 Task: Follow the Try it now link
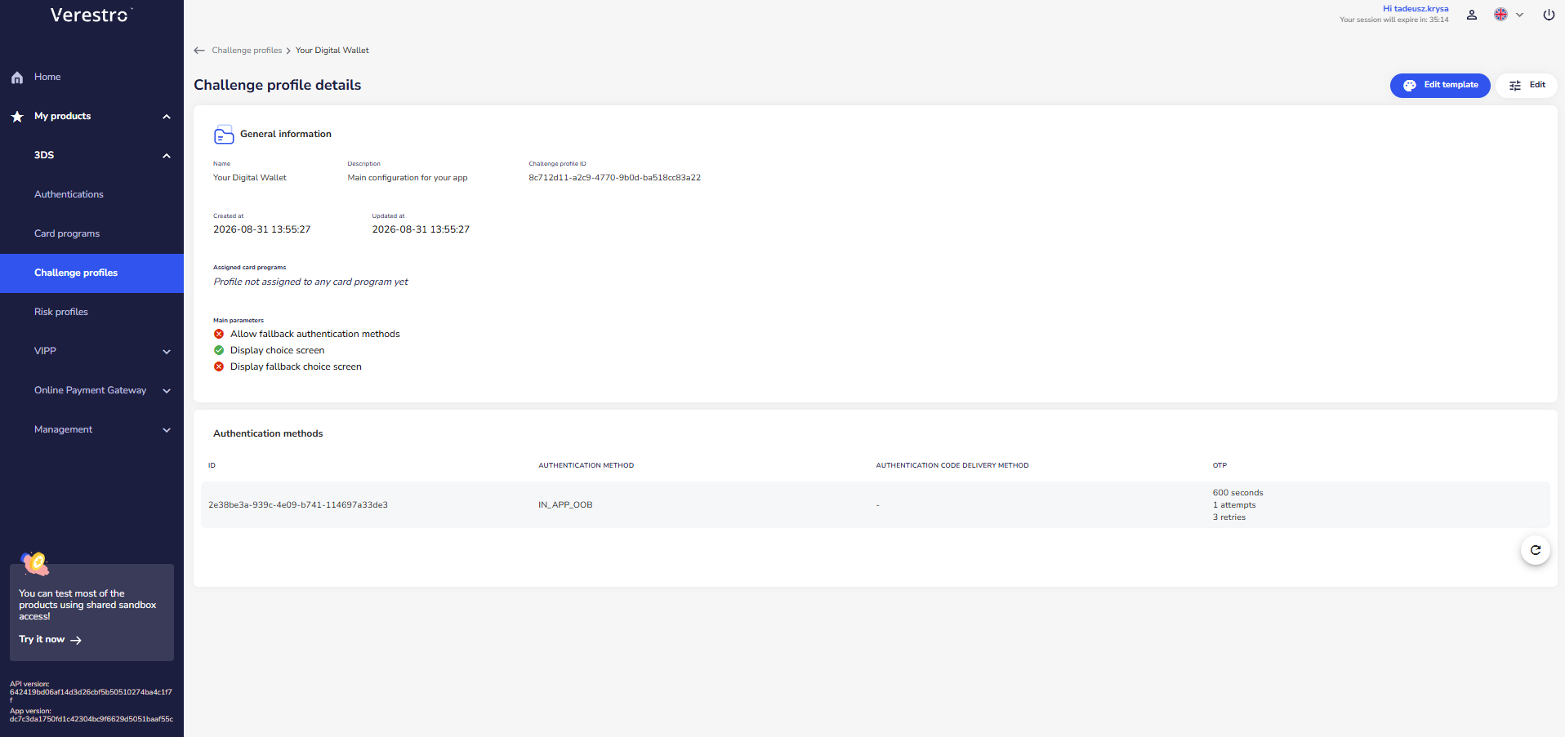pos(50,640)
